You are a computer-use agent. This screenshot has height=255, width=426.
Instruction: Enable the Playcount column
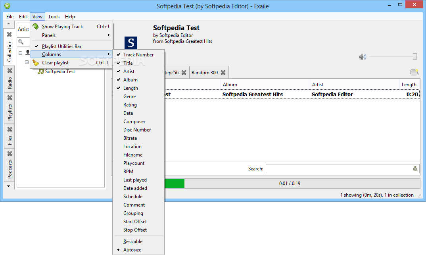[138, 163]
